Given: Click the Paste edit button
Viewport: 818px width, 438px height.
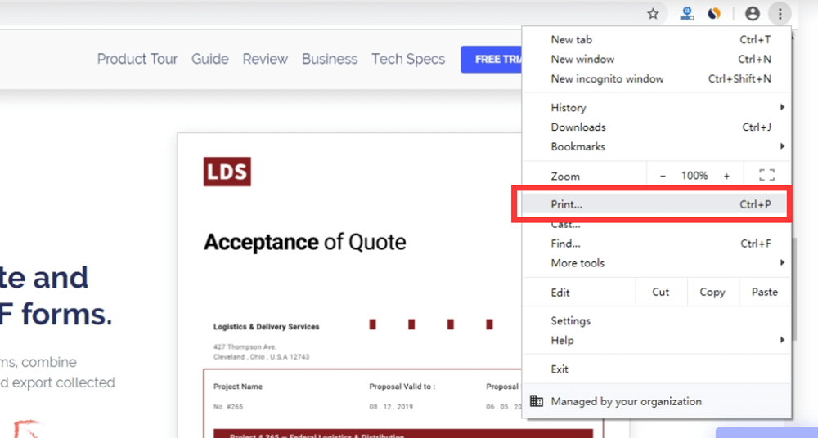Looking at the screenshot, I should click(765, 292).
